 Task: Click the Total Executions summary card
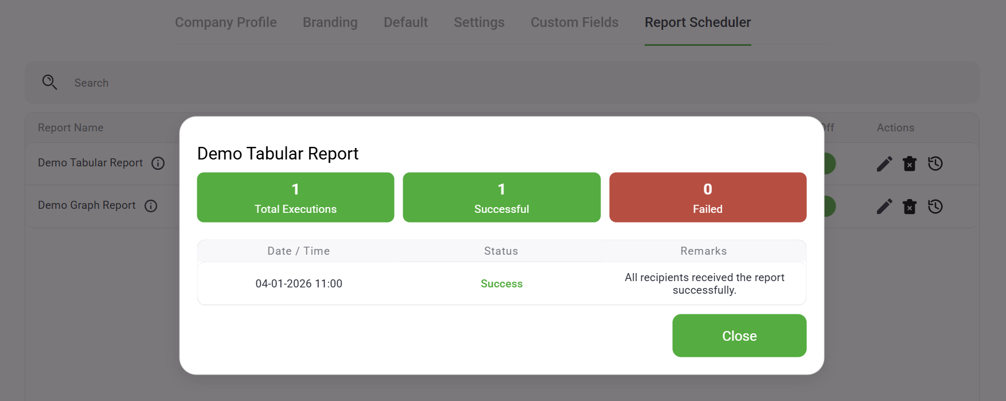point(295,197)
